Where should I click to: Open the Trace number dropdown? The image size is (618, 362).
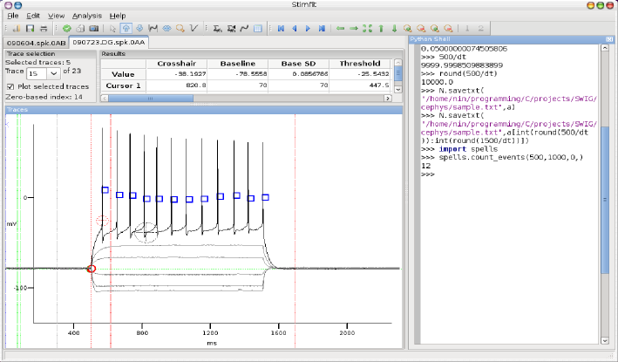pyautogui.click(x=54, y=73)
